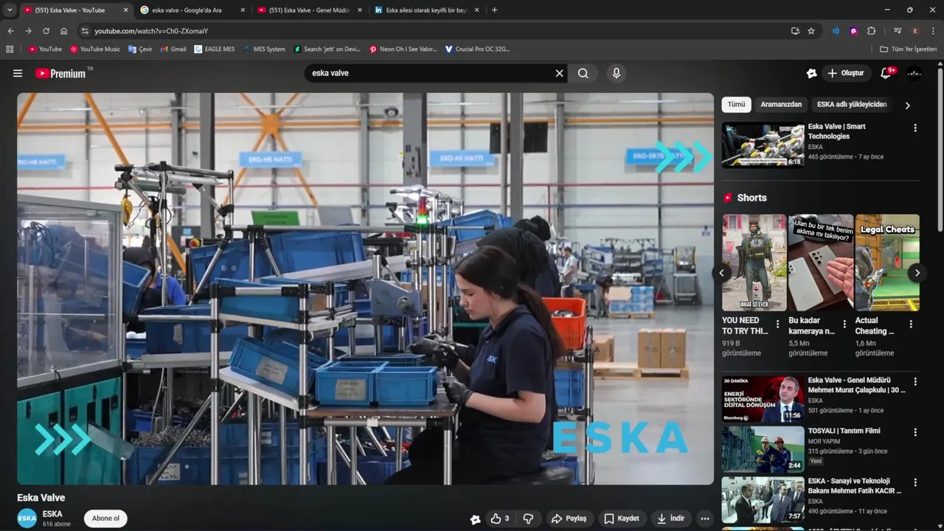Open Gmail bookmark
Screen dimensions: 944x531
173,49
